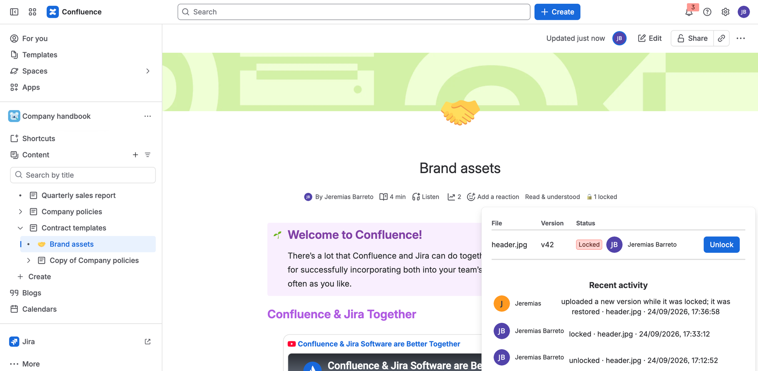Screen dimensions: 758x371
Task: Open the content filter icon
Action: [147, 155]
